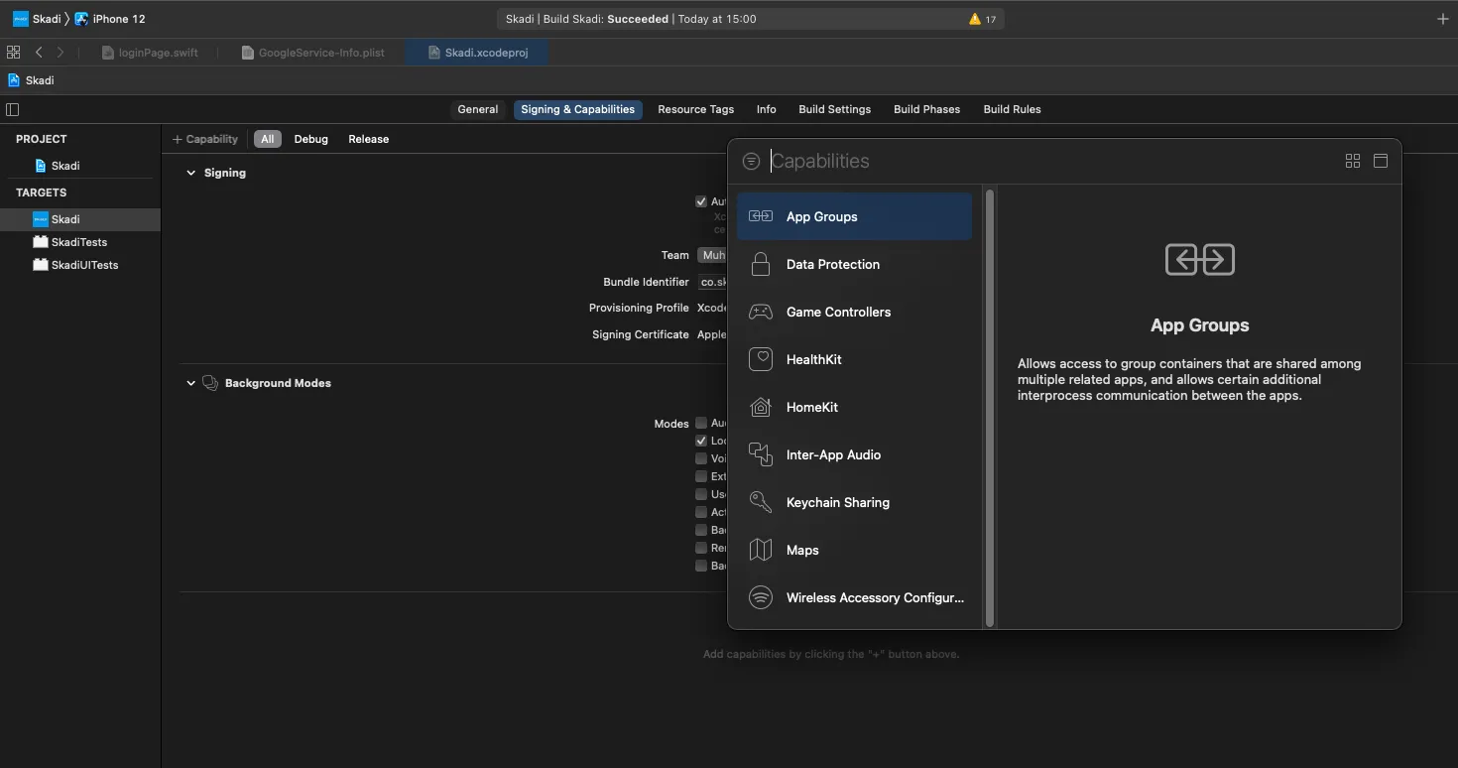Click the HealthKit capability icon
Image resolution: width=1458 pixels, height=768 pixels.
pyautogui.click(x=761, y=359)
